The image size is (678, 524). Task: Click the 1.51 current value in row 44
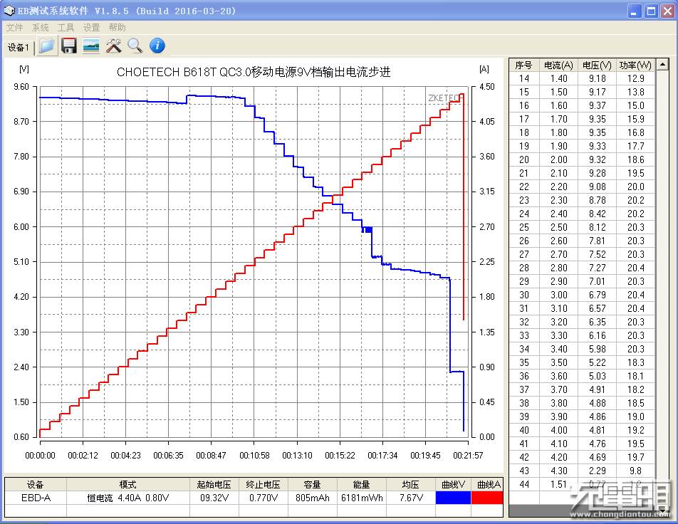pos(558,484)
